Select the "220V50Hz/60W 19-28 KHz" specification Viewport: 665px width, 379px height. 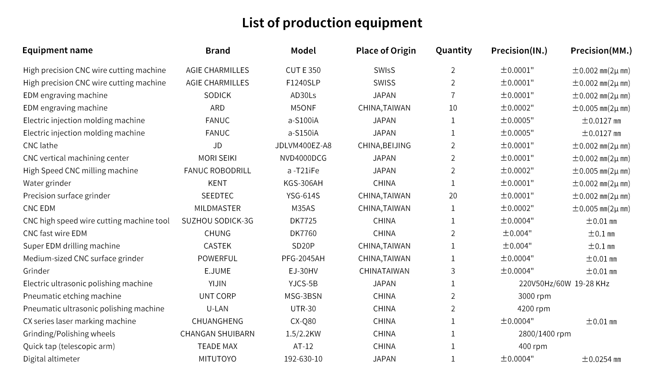tap(564, 284)
